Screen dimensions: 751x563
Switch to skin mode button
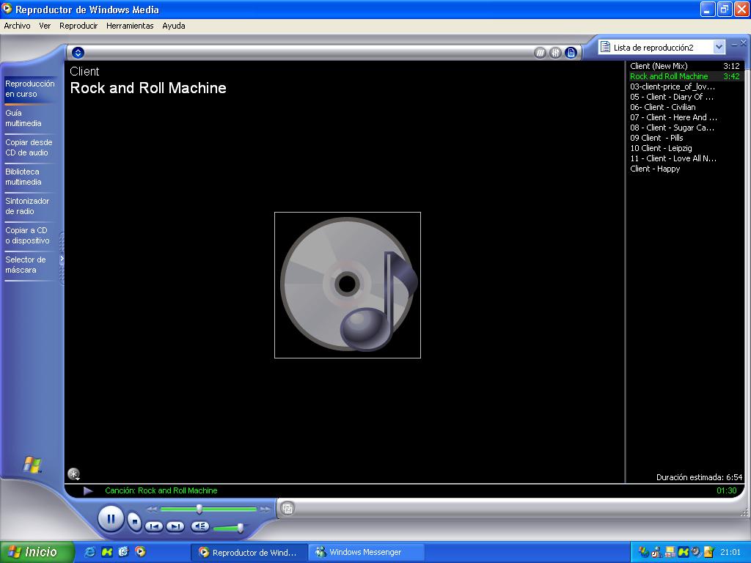click(x=287, y=509)
